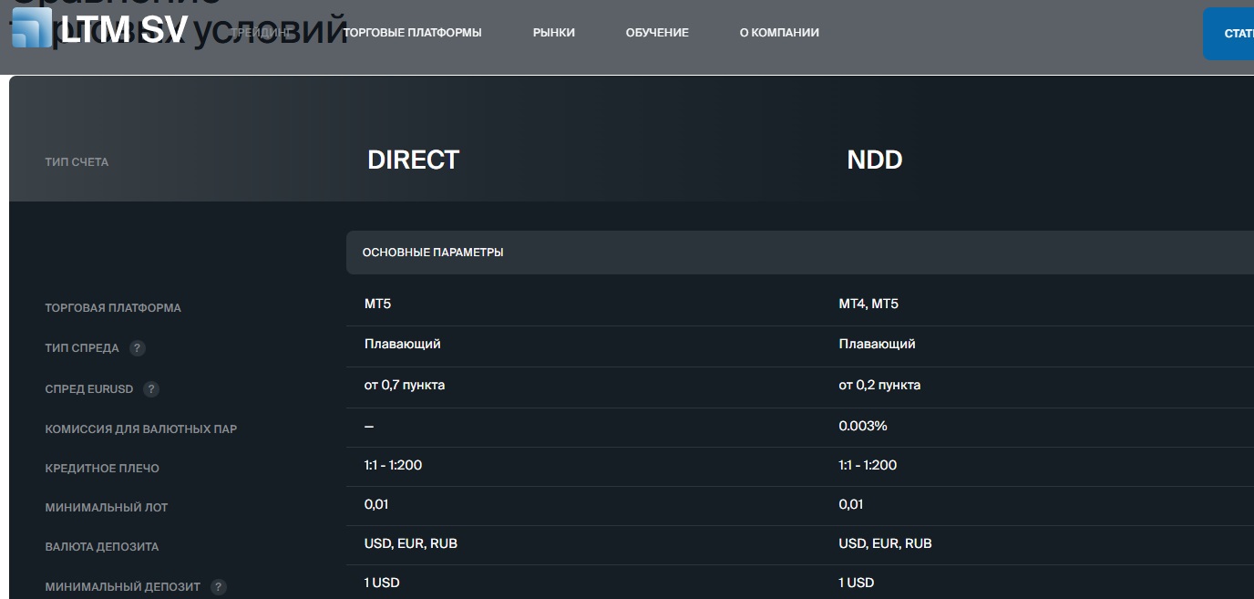Open the О компании menu
Viewport: 1254px width, 599px height.
click(x=779, y=32)
